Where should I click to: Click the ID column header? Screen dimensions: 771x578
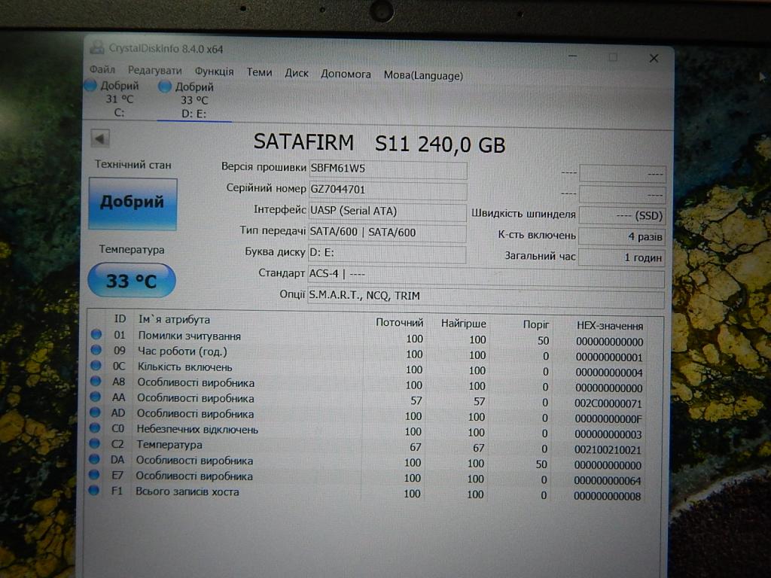(120, 318)
